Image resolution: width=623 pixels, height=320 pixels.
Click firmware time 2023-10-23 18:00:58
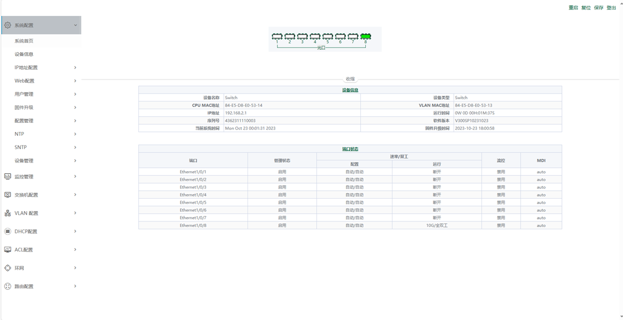pyautogui.click(x=475, y=128)
